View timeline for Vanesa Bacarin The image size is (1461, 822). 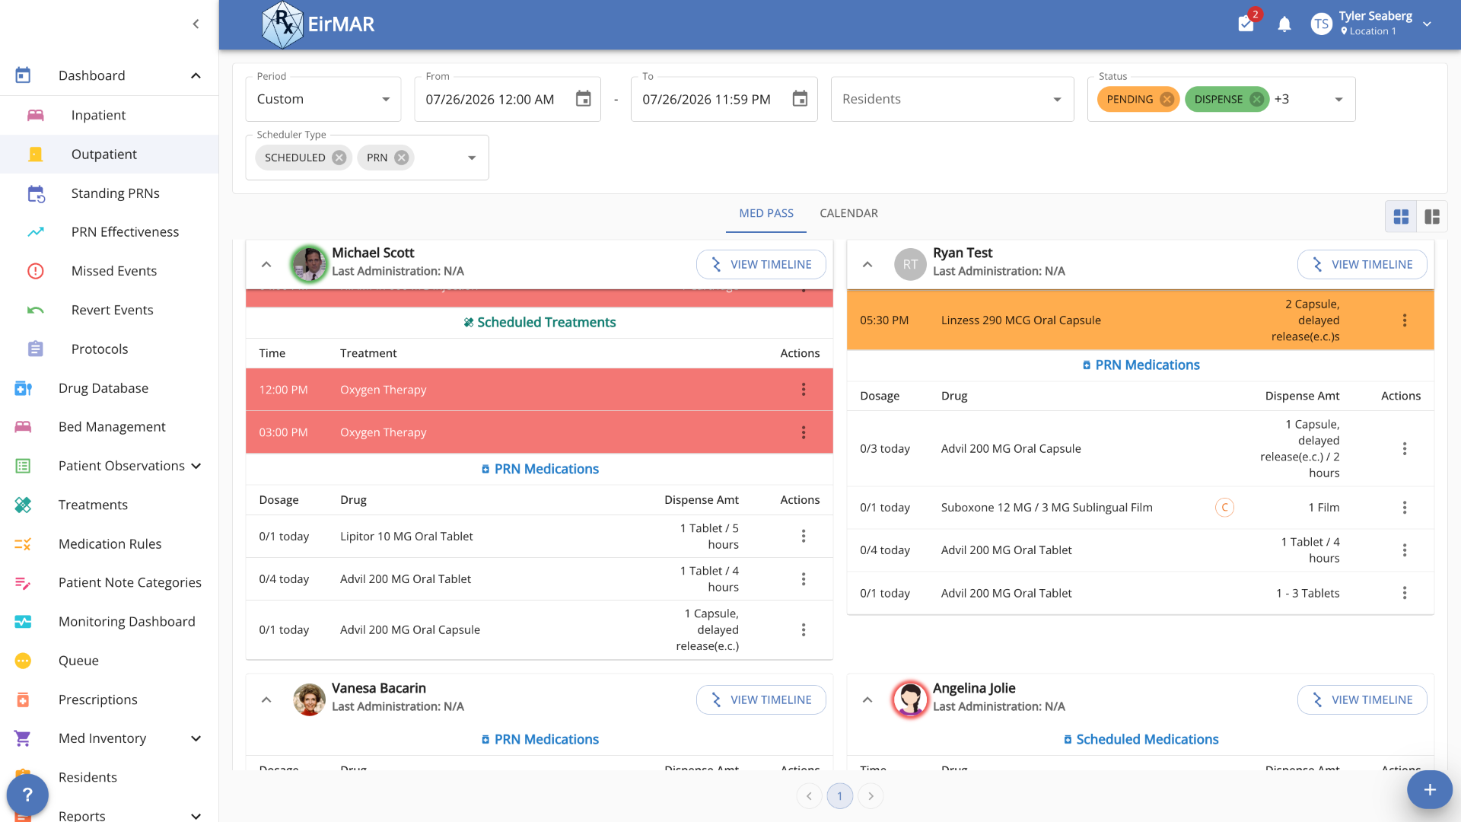tap(760, 700)
